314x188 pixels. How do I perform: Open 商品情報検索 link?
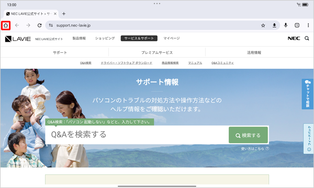[x=170, y=63]
